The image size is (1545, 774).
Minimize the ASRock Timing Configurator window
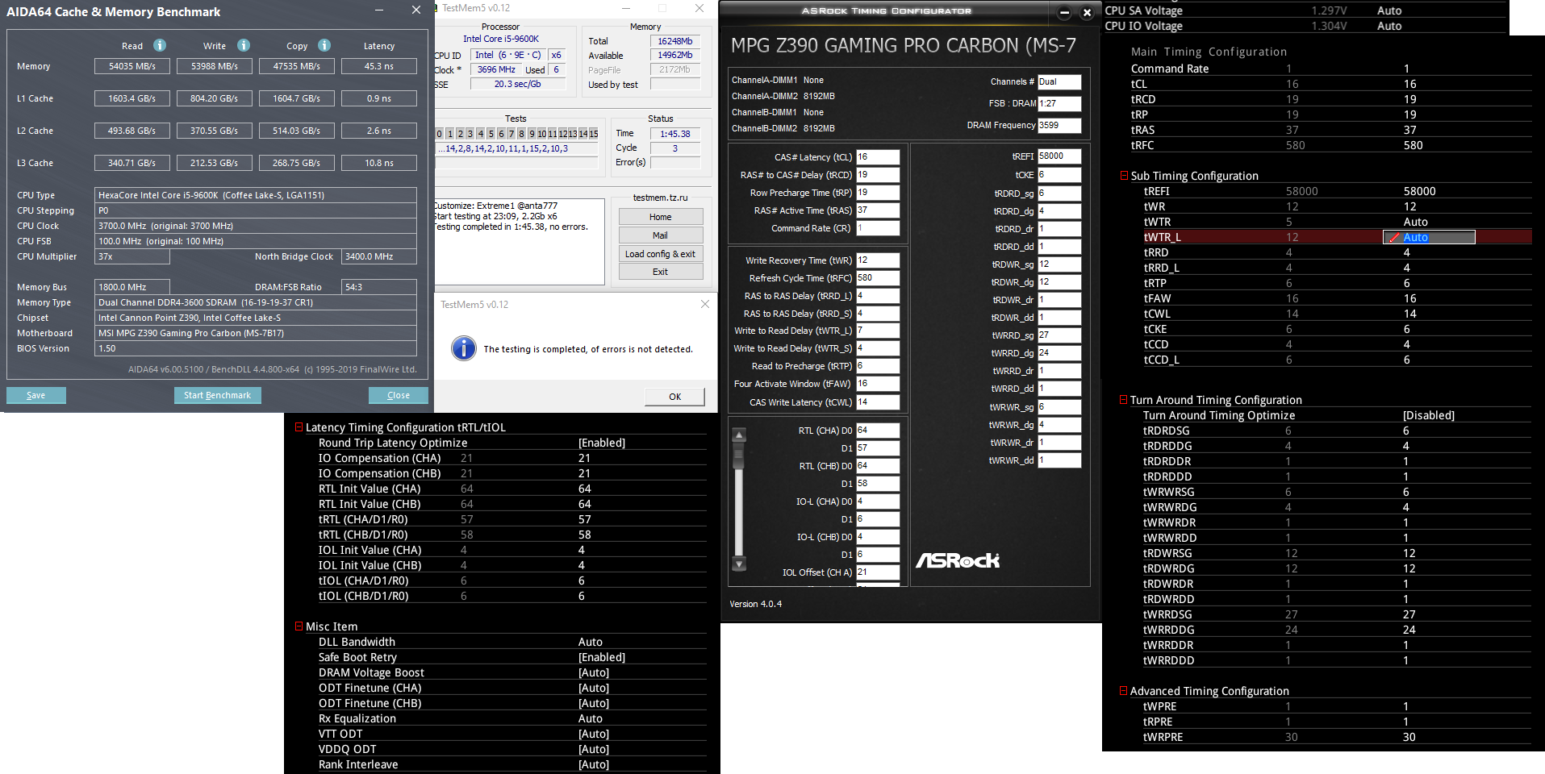tap(1064, 12)
